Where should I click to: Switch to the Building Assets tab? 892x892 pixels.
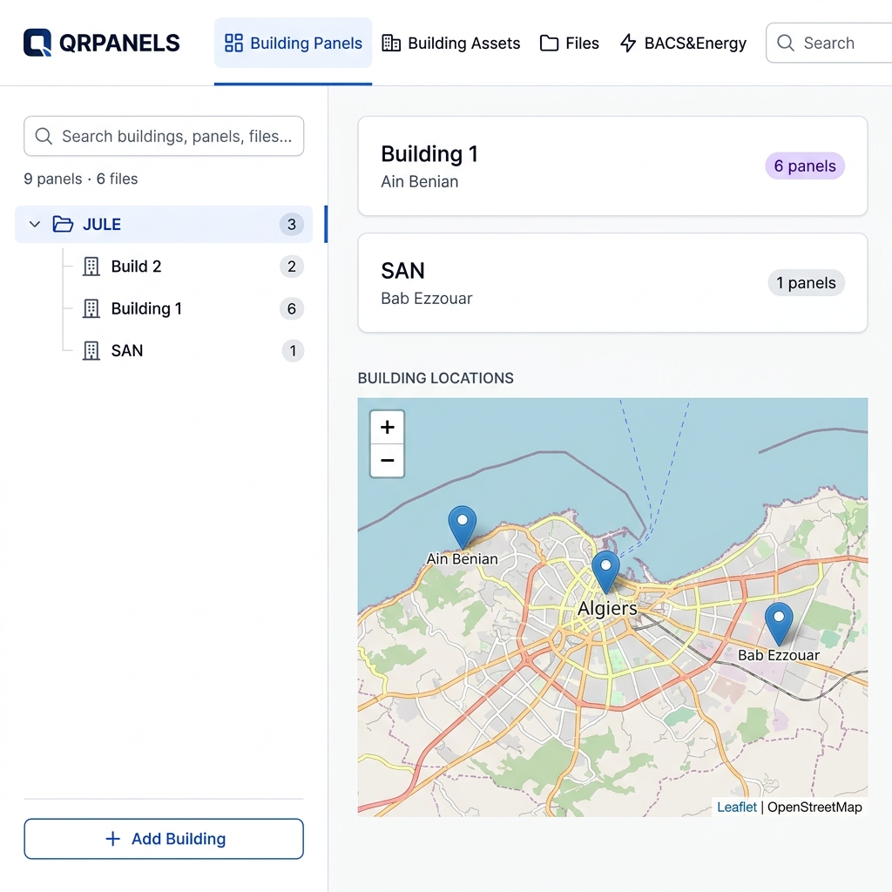click(x=450, y=44)
